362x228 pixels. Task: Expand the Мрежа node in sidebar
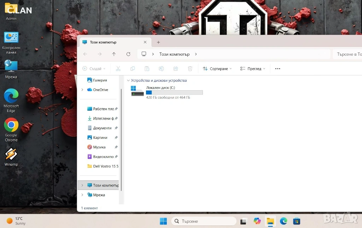82,195
